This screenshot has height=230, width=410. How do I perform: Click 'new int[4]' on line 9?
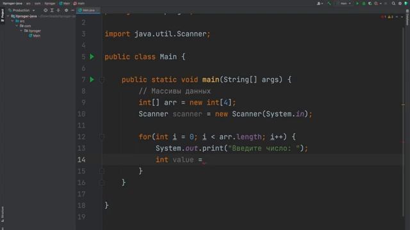click(211, 102)
